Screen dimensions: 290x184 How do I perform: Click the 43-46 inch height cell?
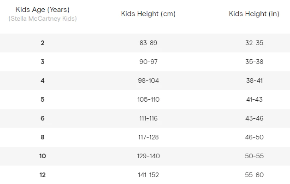point(254,118)
